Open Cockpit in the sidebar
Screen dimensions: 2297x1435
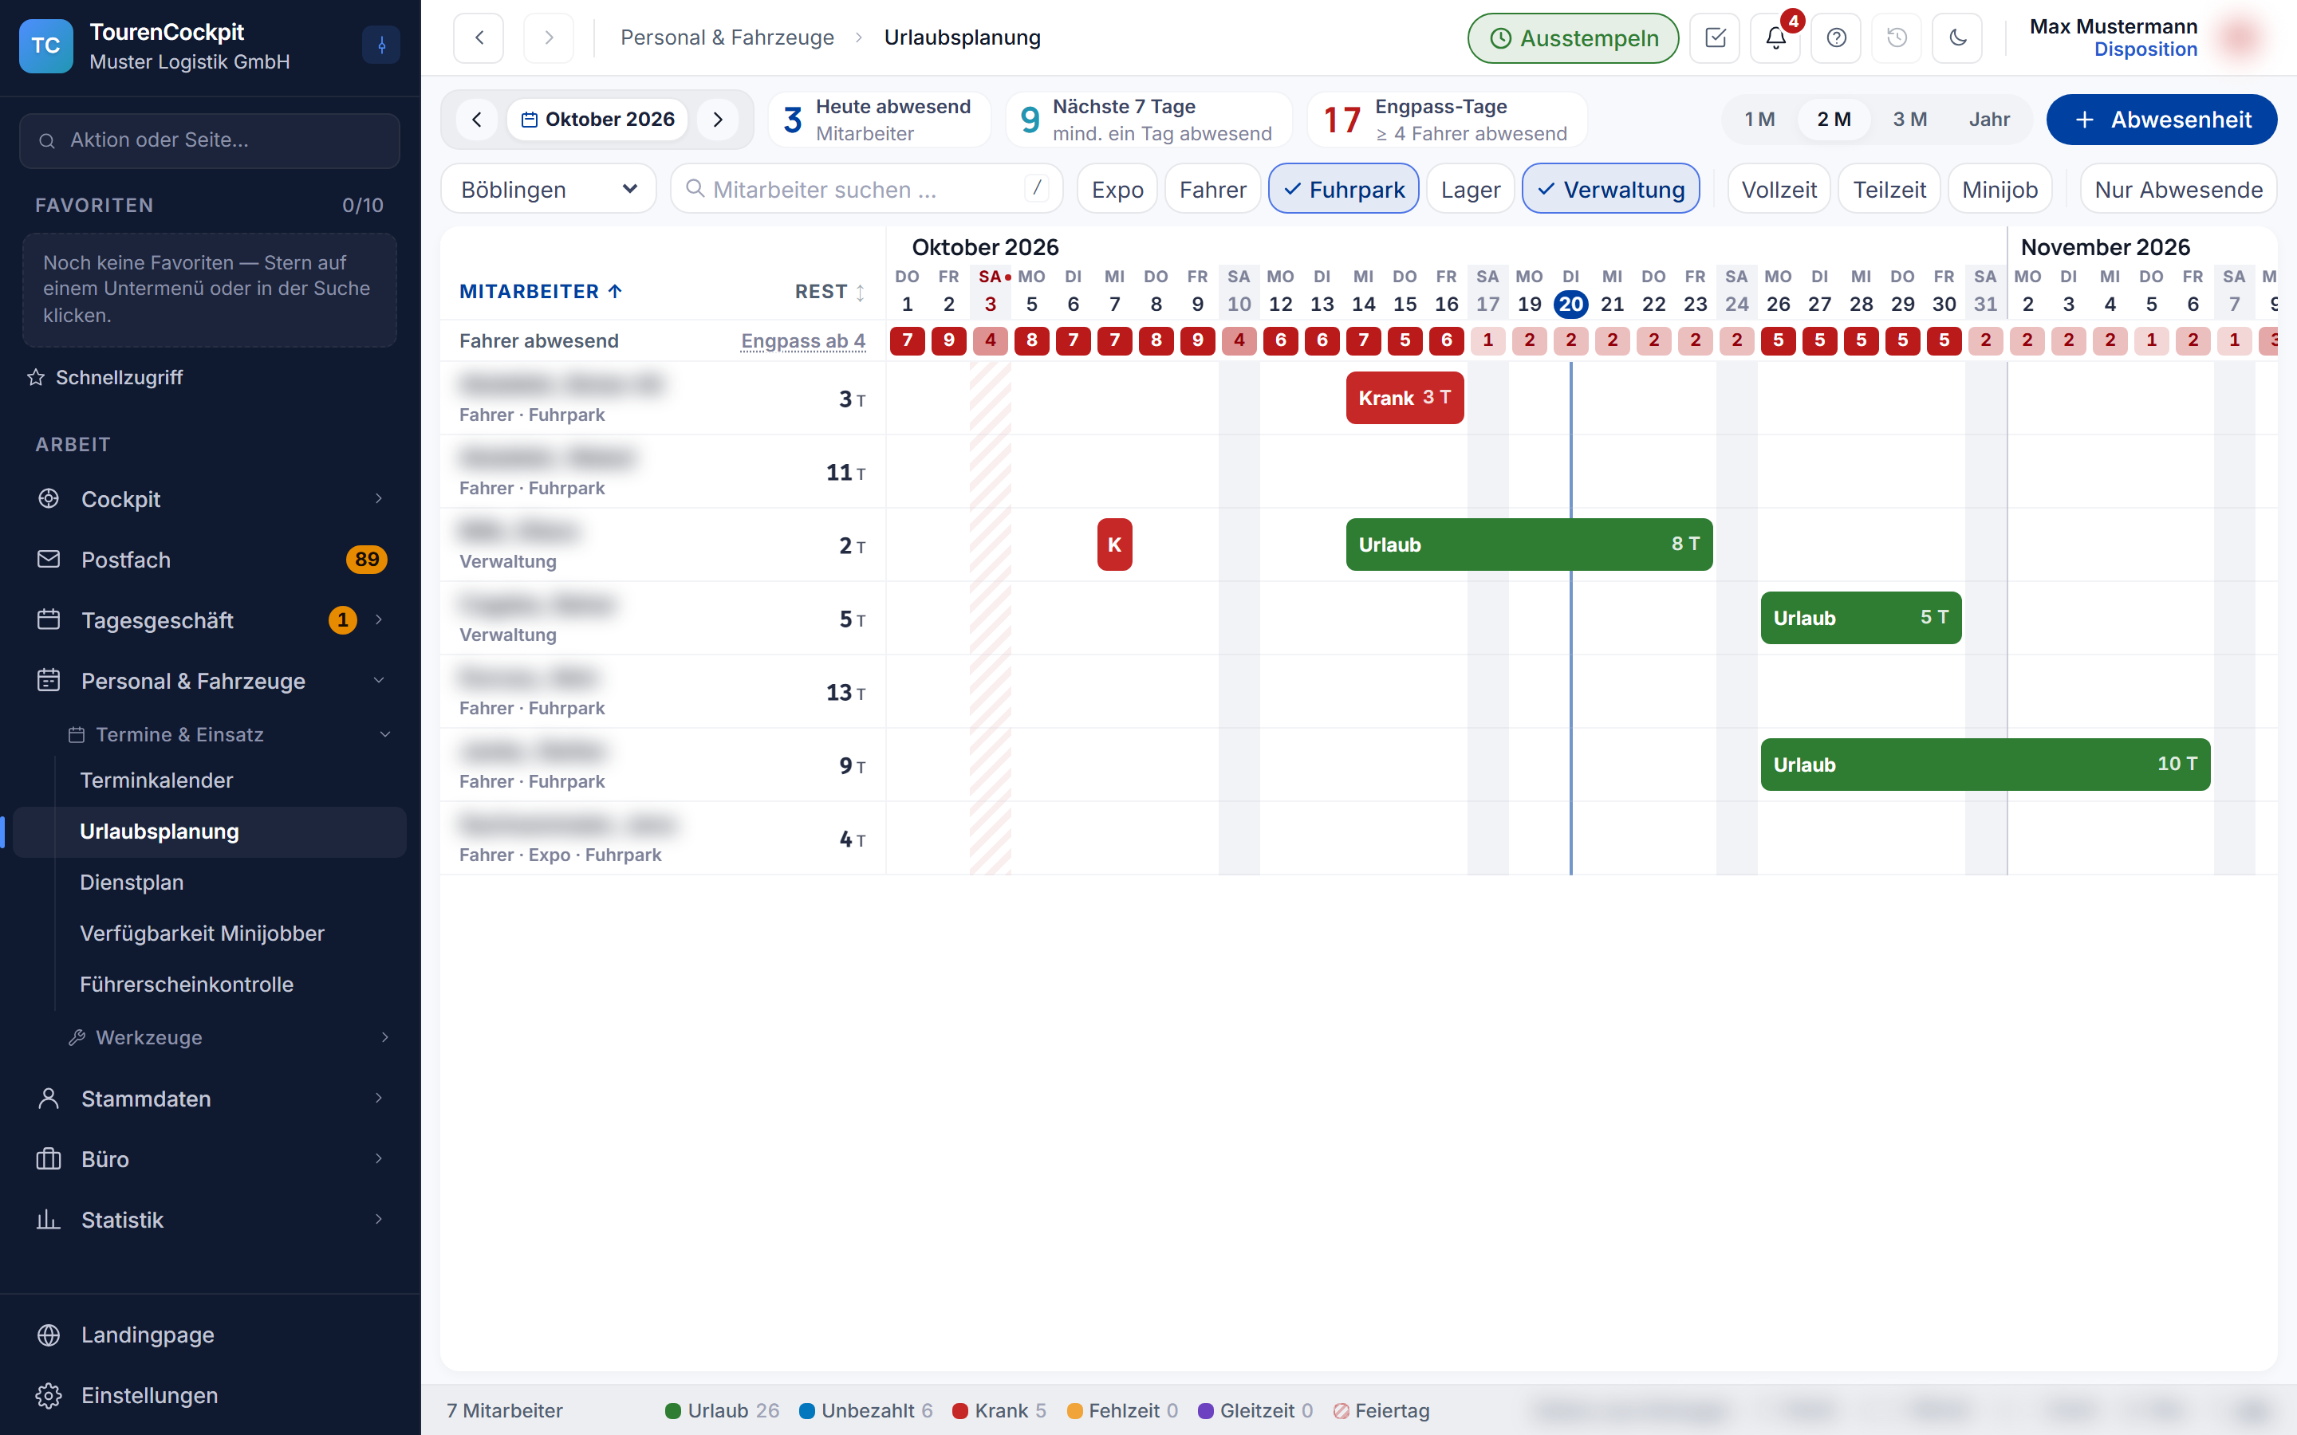[211, 499]
